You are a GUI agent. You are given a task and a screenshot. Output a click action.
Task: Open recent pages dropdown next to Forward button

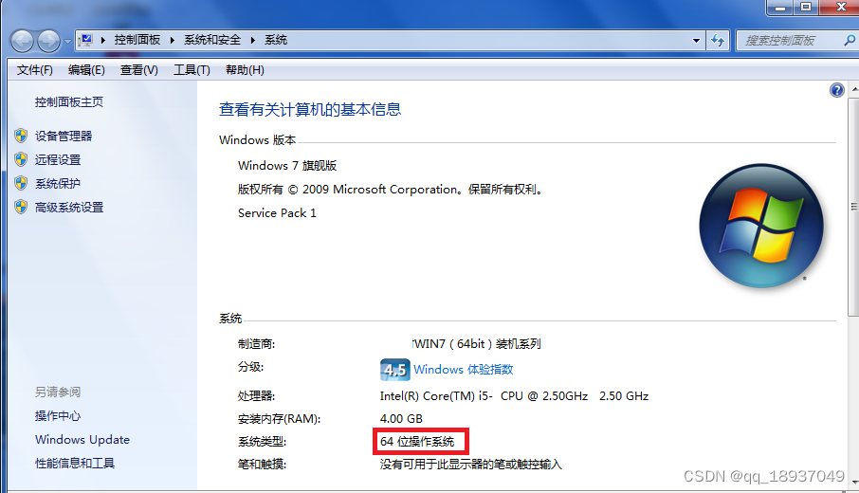point(67,41)
